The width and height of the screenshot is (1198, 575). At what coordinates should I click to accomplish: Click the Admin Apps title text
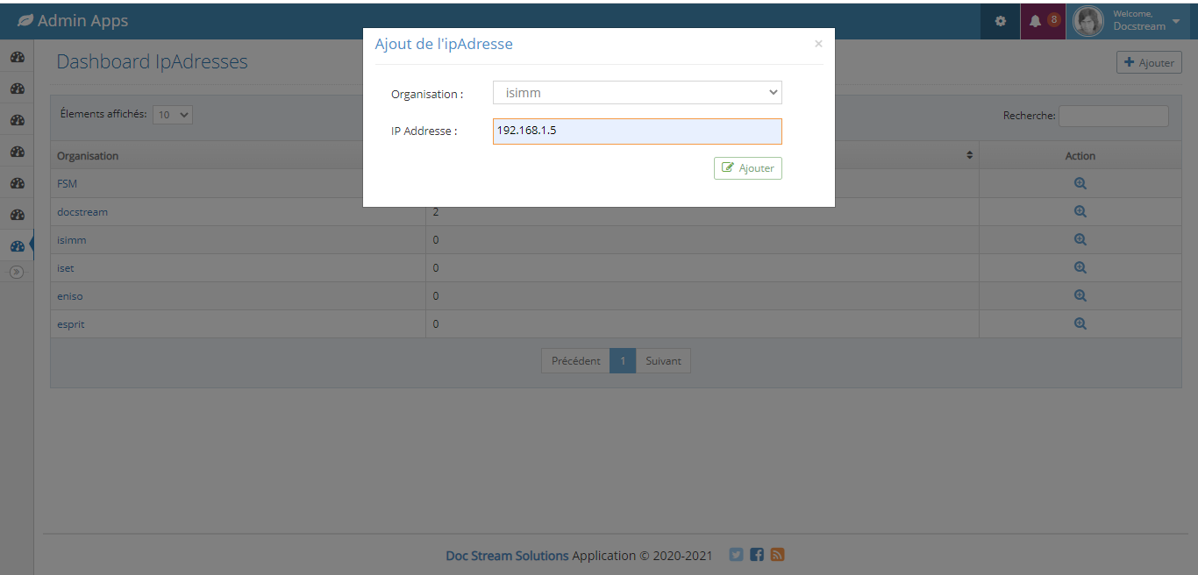(82, 21)
